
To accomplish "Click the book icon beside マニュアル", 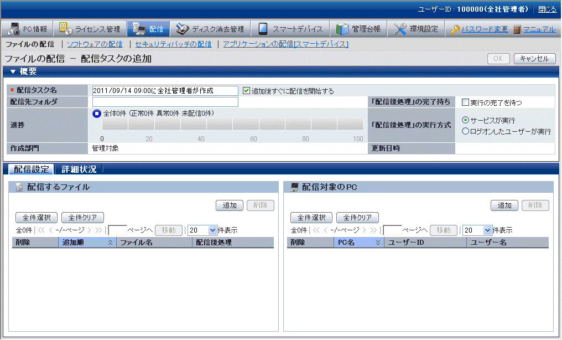I will click(x=517, y=29).
